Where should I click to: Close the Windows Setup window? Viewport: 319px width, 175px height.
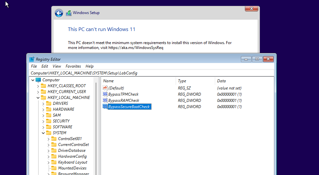pyautogui.click(x=251, y=8)
